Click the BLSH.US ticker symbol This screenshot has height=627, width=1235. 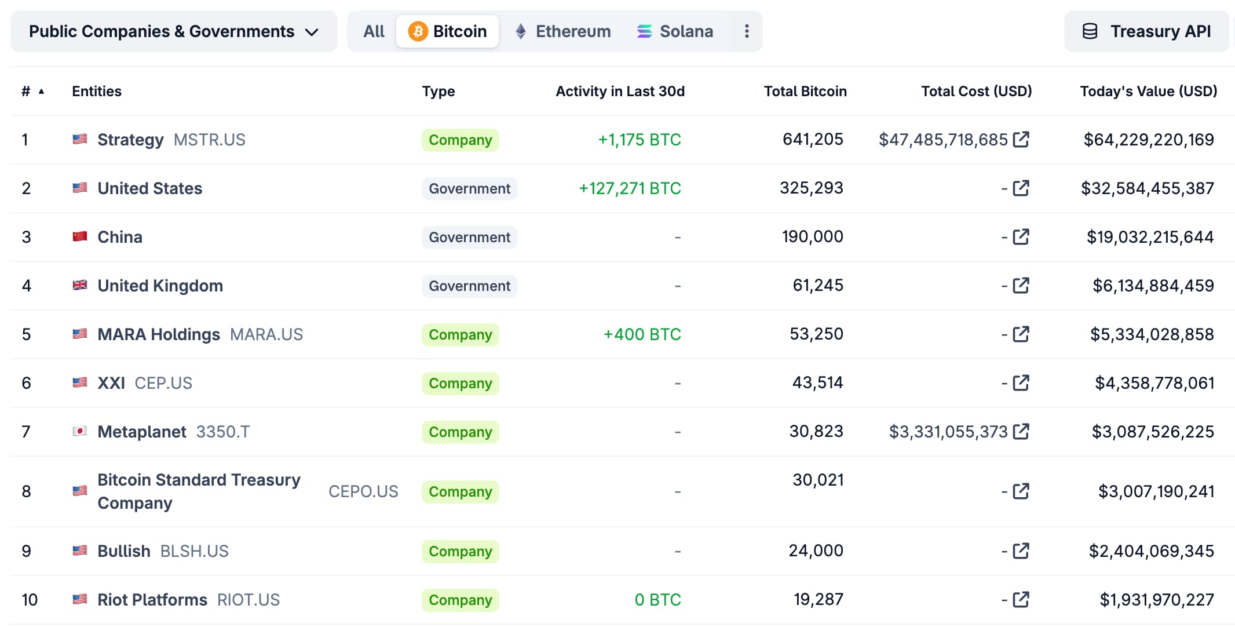(194, 551)
